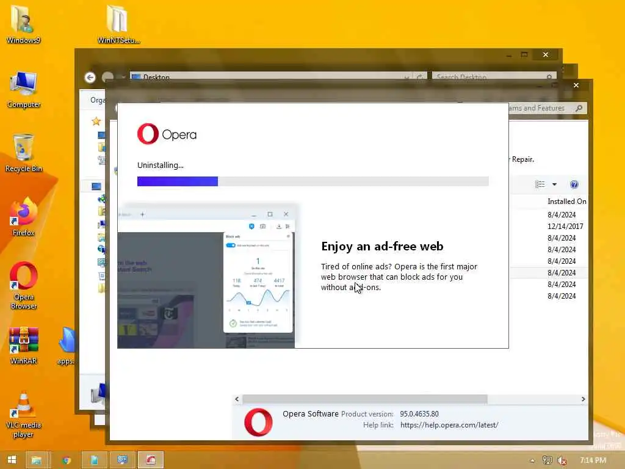
Task: Select the VLC media player shortcut
Action: (24, 414)
